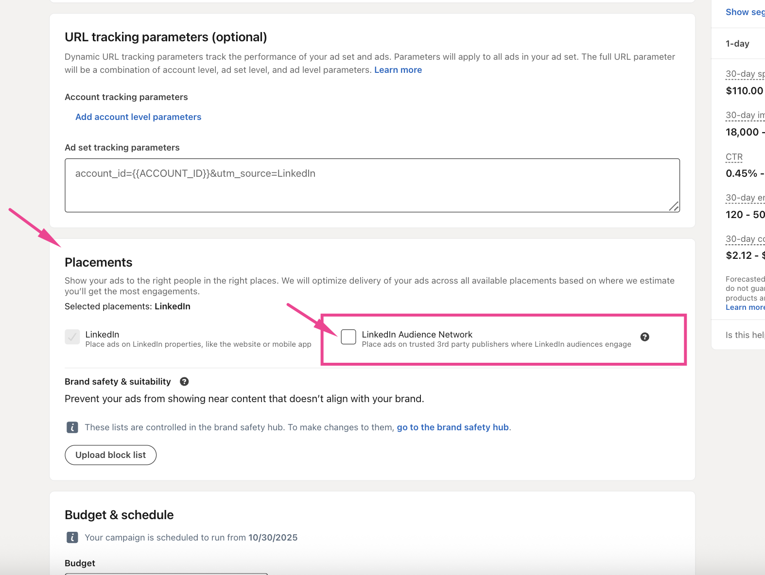Click the Budget & schedule heading
This screenshot has width=765, height=575.
119,515
